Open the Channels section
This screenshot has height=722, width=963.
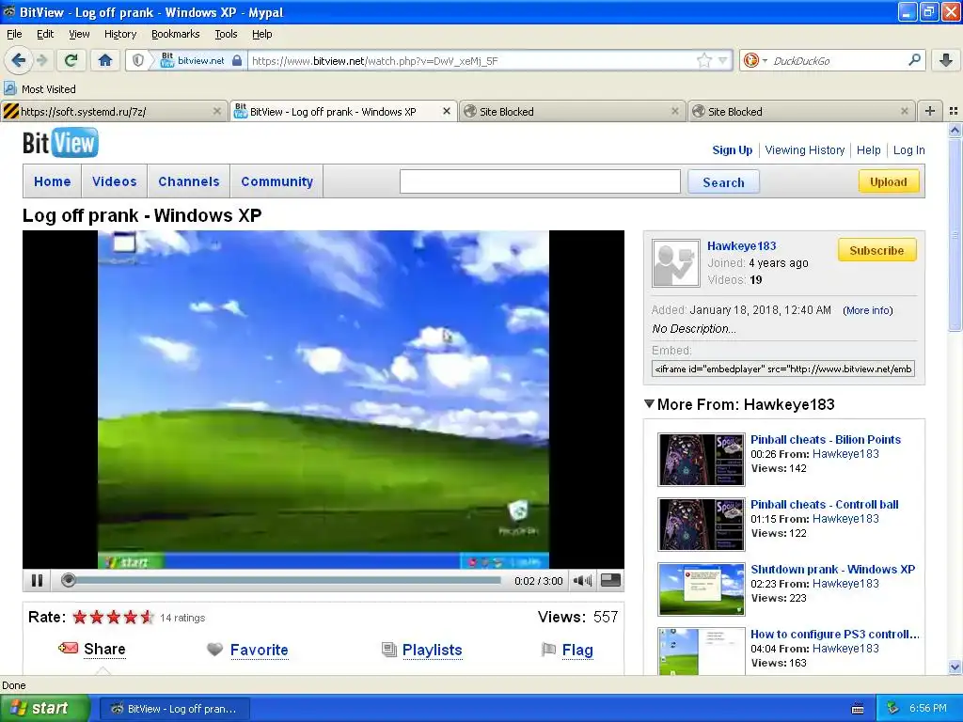pyautogui.click(x=188, y=181)
